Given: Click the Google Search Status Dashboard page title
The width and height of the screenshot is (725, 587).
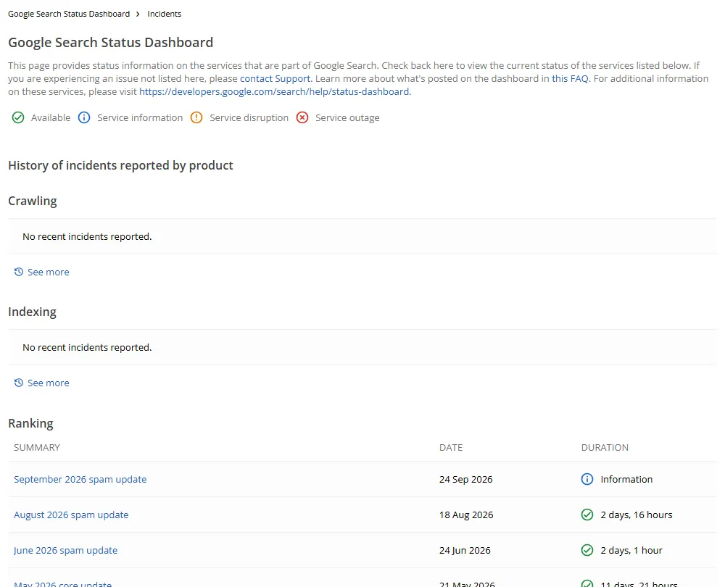Looking at the screenshot, I should (110, 43).
